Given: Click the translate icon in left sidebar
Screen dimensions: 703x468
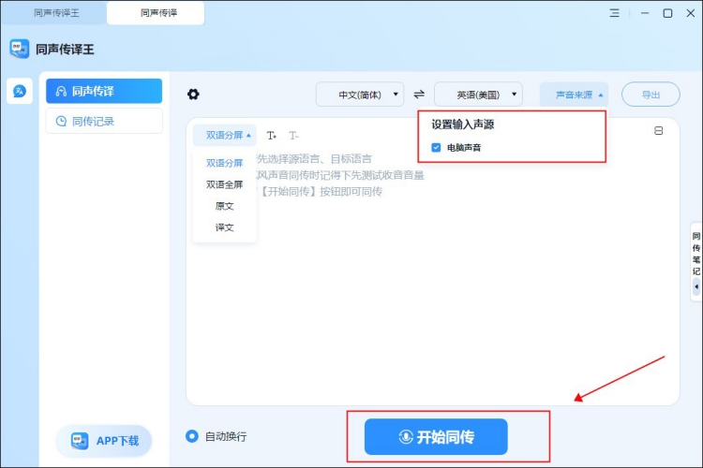Looking at the screenshot, I should (19, 91).
